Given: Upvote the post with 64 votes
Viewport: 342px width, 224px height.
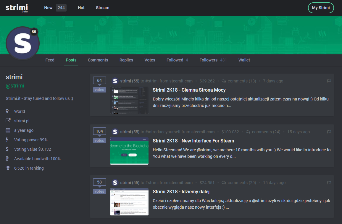Looking at the screenshot, I should (99, 80).
